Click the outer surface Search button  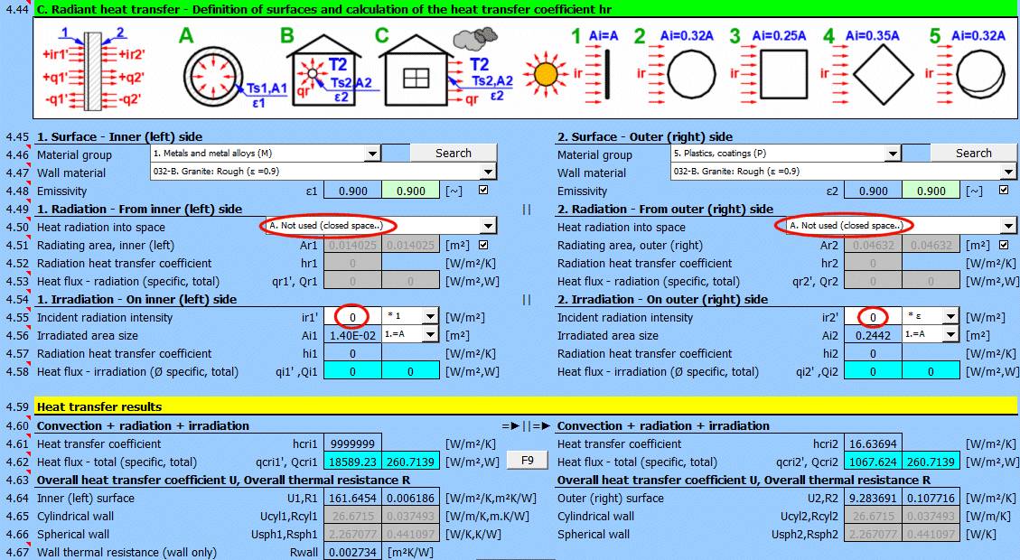(973, 154)
